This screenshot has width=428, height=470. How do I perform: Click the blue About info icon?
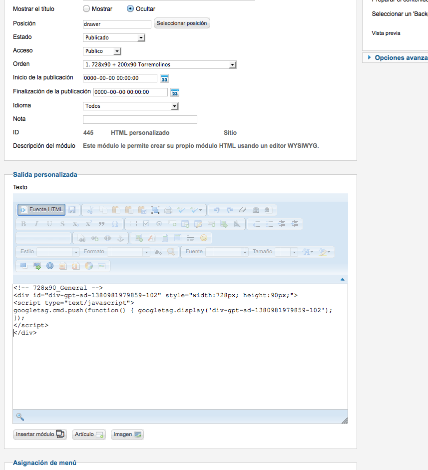coord(50,266)
